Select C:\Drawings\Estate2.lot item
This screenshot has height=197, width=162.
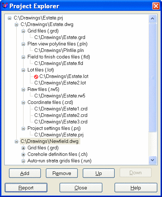[x=60, y=83]
